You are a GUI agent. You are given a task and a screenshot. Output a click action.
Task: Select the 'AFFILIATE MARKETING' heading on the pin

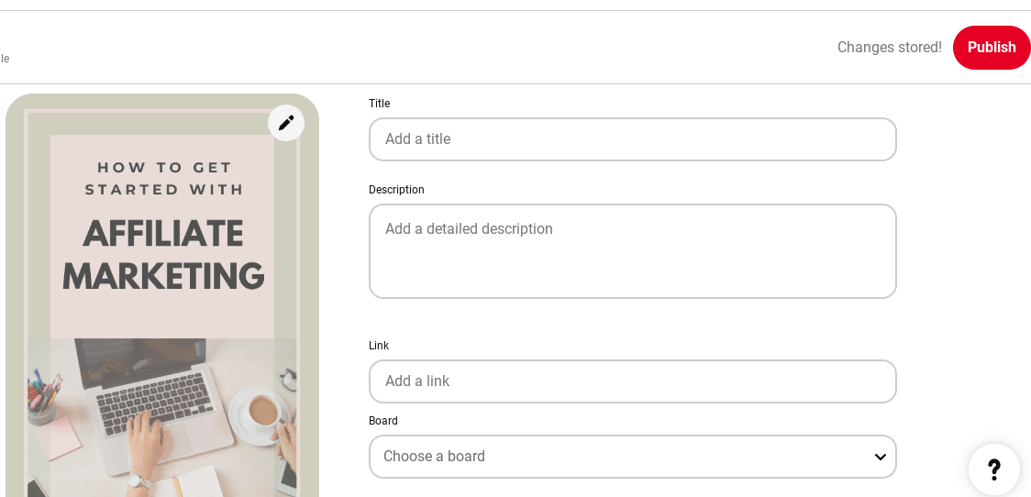(x=163, y=255)
